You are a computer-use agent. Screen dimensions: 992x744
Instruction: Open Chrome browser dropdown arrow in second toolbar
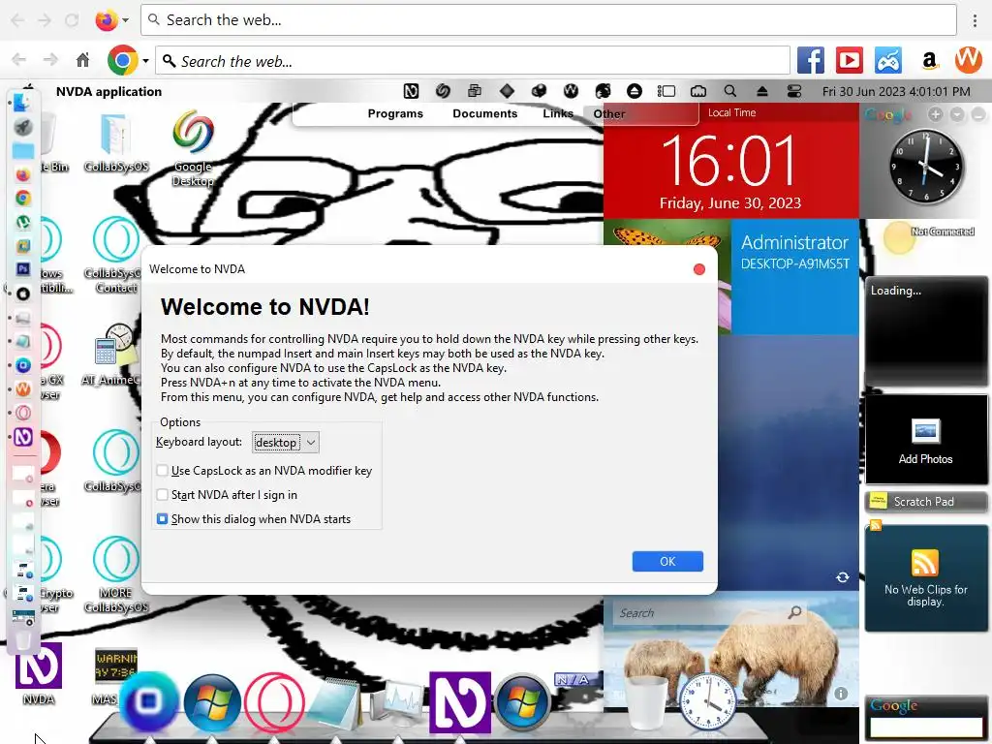[x=145, y=61]
